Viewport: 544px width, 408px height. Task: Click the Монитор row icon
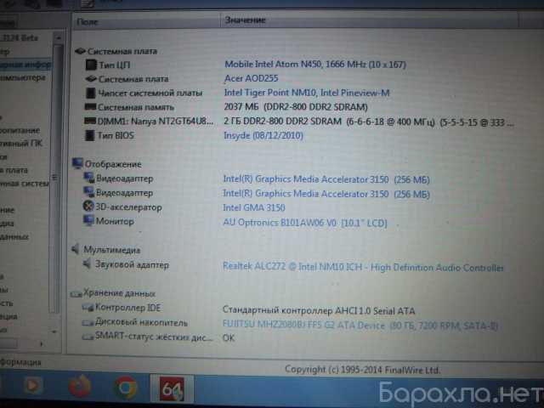(88, 221)
